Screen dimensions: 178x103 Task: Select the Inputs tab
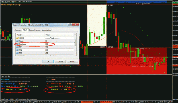25,30
